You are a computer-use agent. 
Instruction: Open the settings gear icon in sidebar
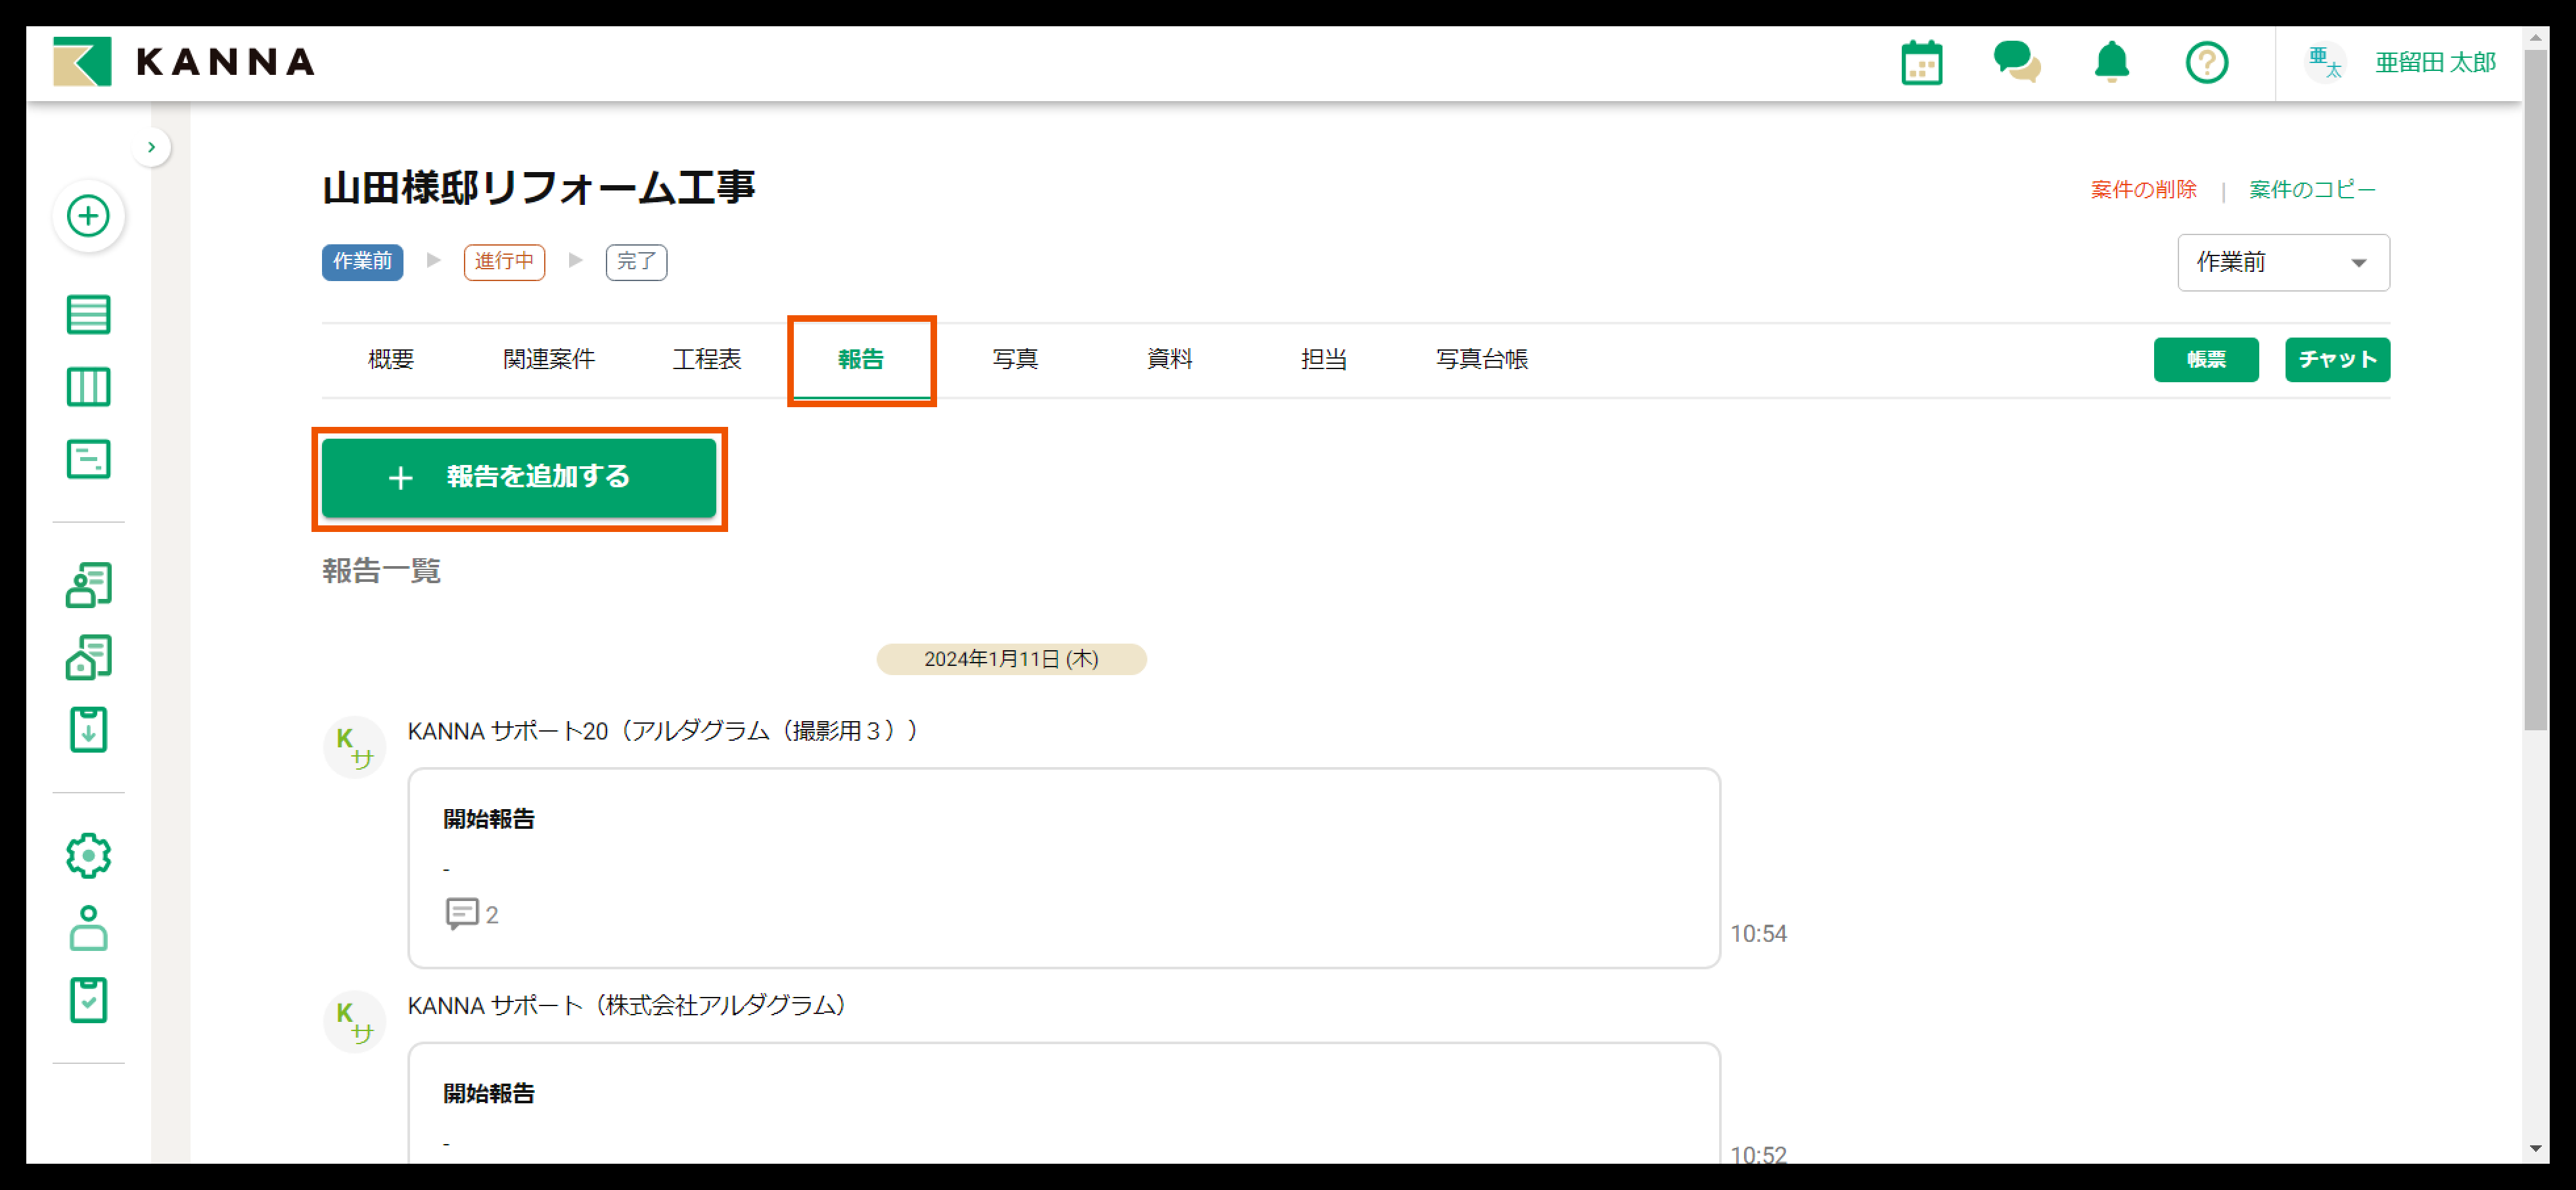coord(88,855)
